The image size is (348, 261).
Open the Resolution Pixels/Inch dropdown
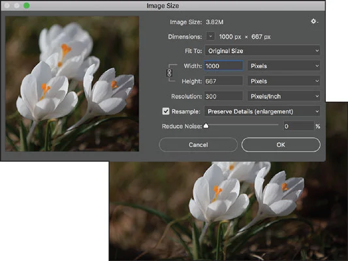(x=284, y=96)
